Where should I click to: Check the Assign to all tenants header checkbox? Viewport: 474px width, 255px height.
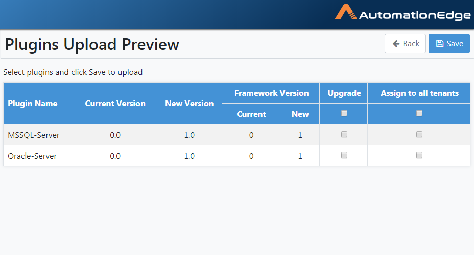pos(419,113)
